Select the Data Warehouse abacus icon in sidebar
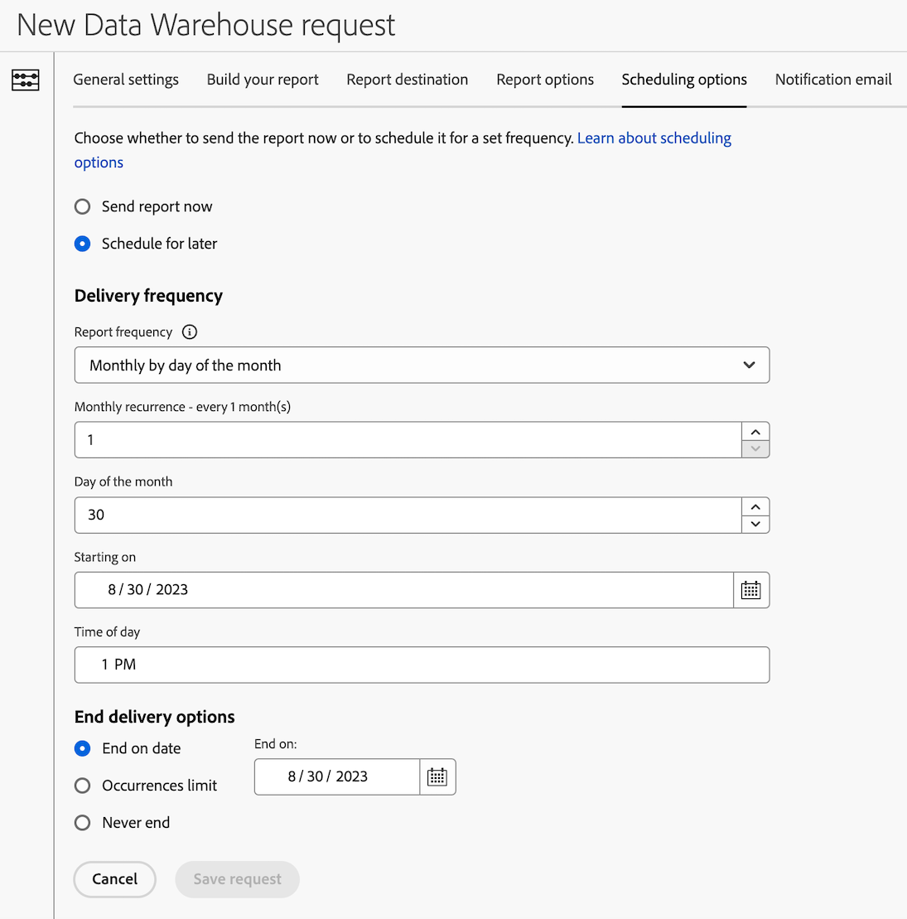 pos(26,80)
